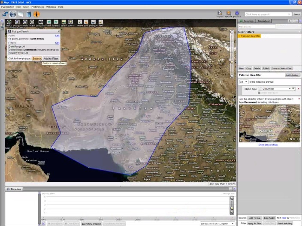302x226 pixels.
Task: Zoom in the map with plus icon
Action: tap(232, 32)
